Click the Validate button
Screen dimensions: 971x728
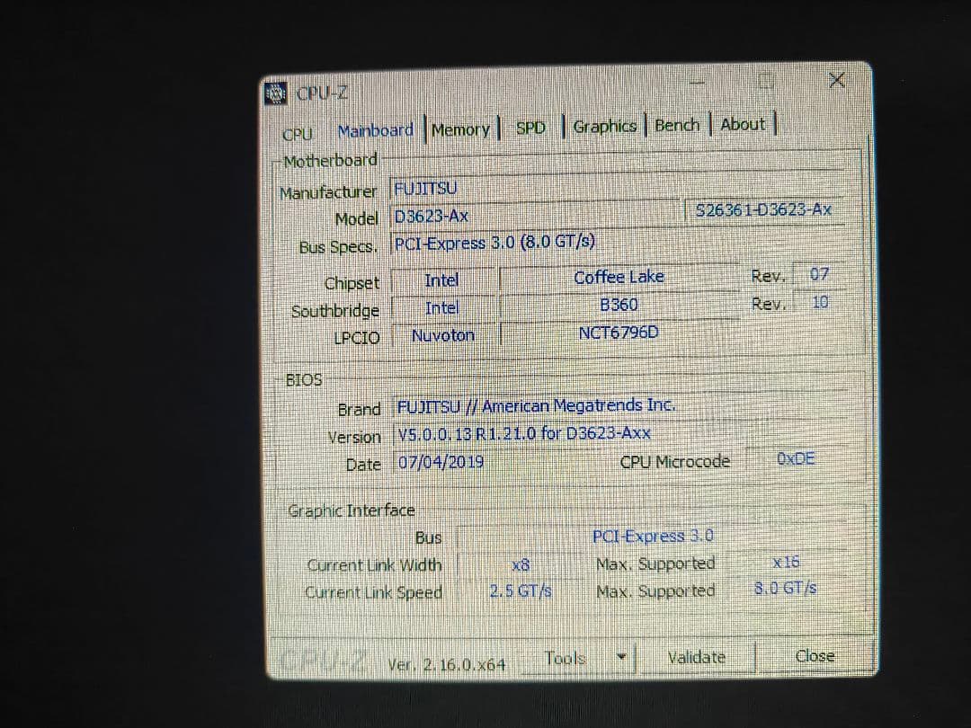[696, 657]
